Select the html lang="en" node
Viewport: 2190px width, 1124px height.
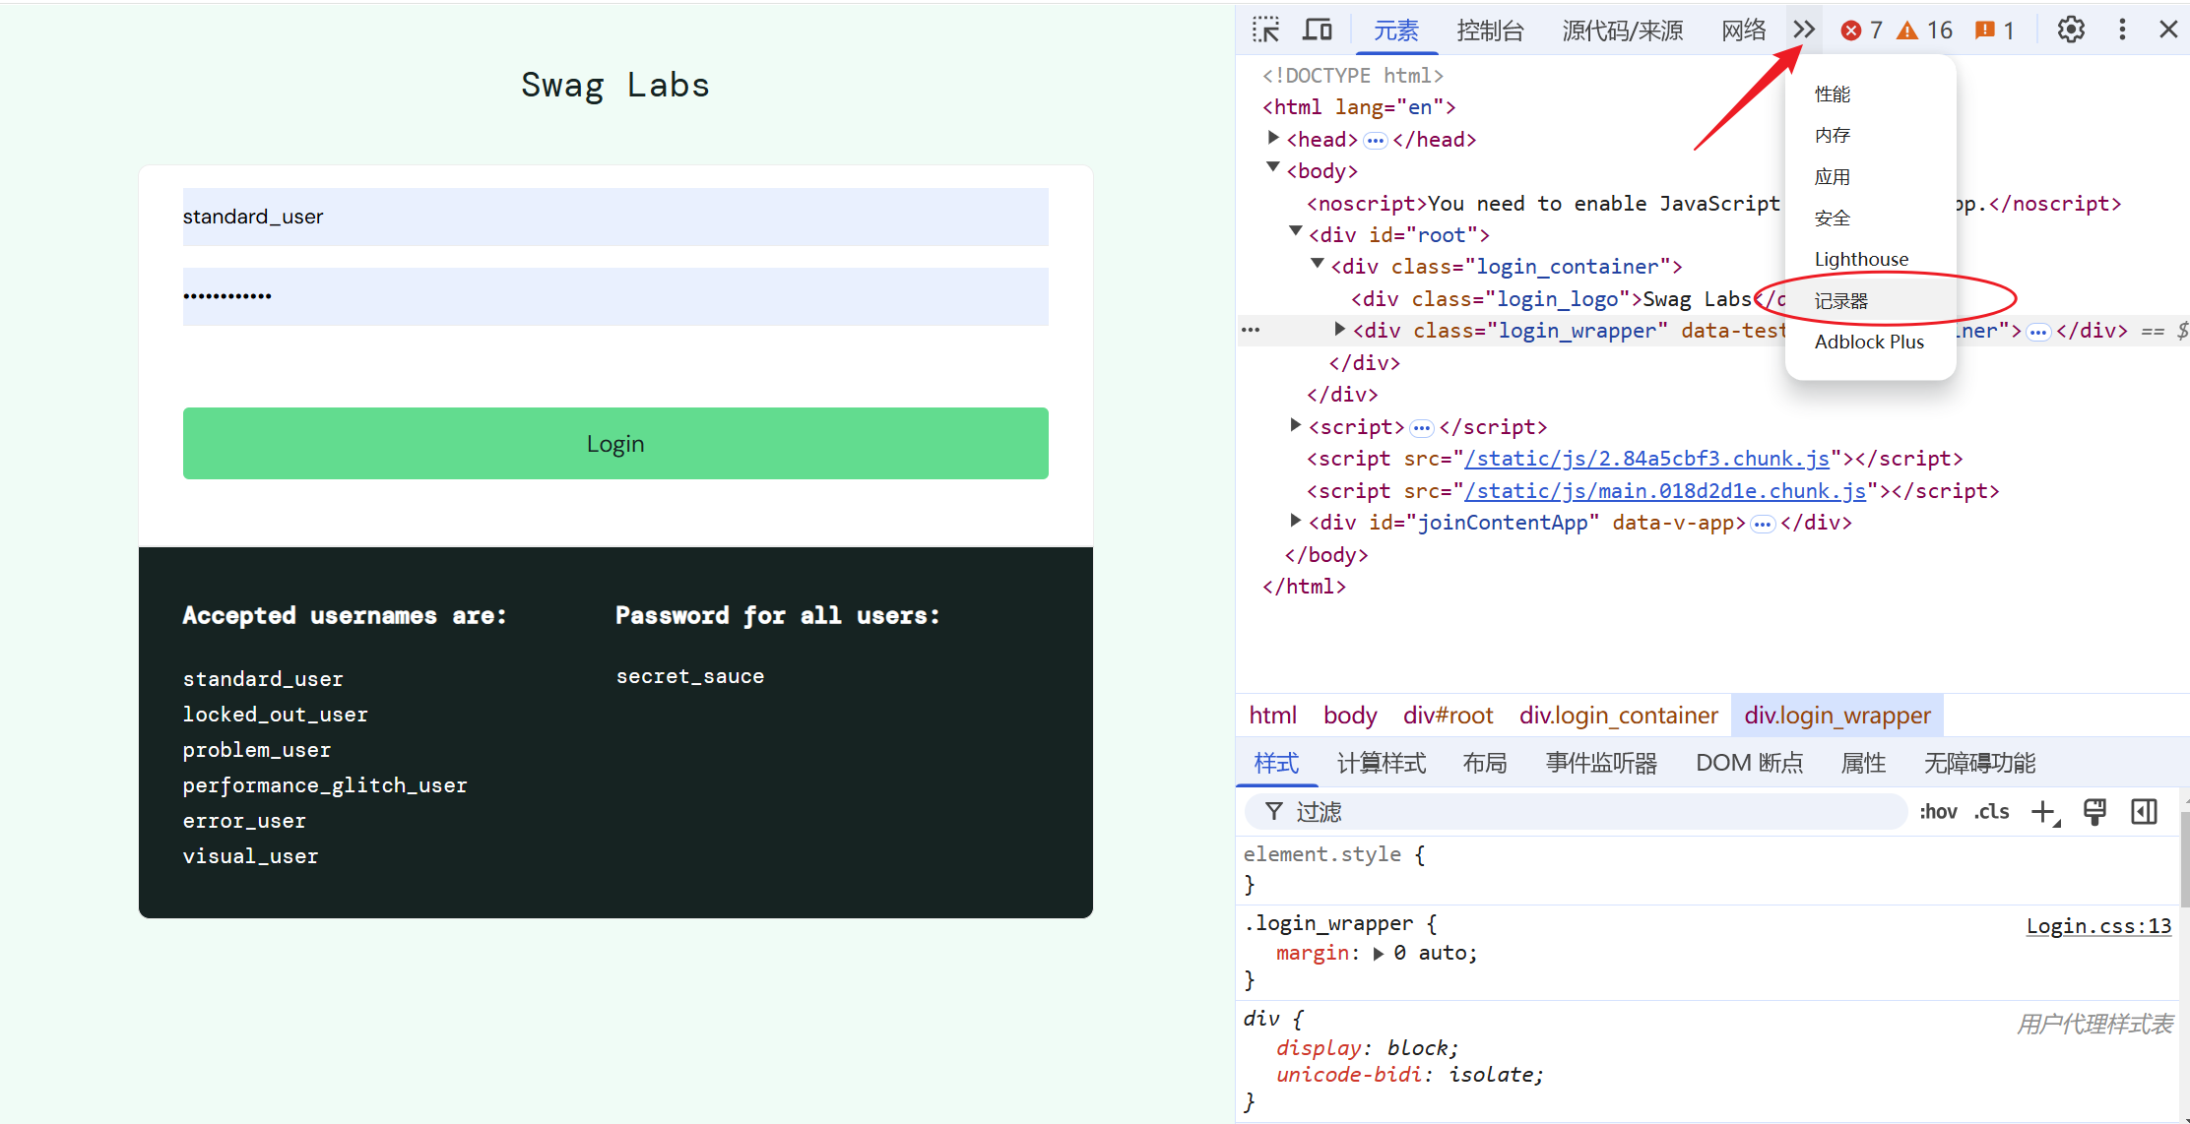click(x=1358, y=107)
